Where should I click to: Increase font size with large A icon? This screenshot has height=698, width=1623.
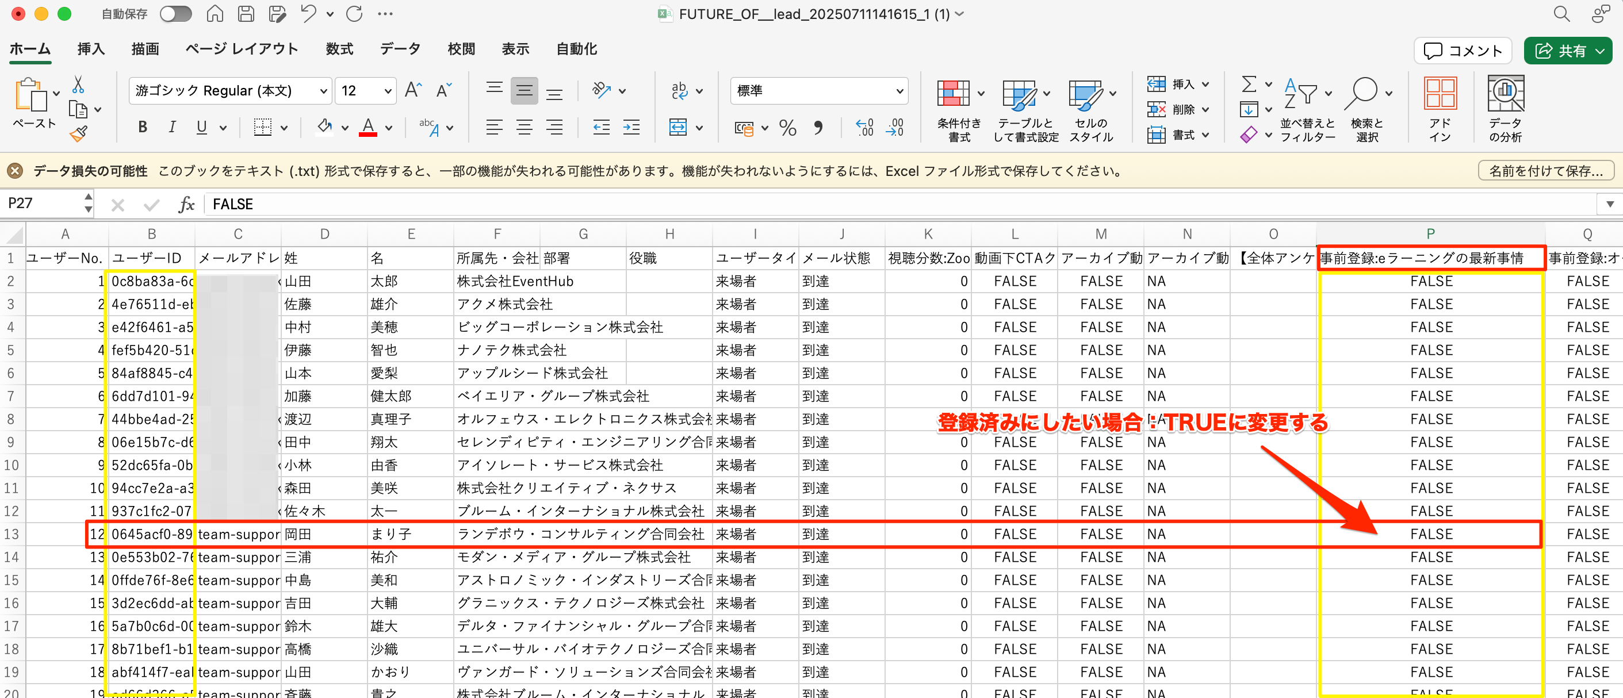[414, 91]
